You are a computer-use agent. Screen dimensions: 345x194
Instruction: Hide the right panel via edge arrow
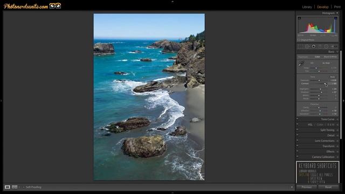[344, 101]
